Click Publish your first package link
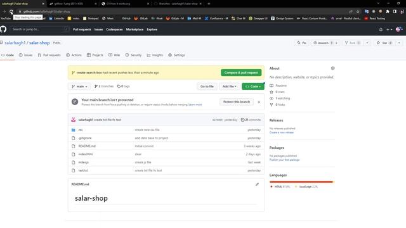 tap(285, 160)
